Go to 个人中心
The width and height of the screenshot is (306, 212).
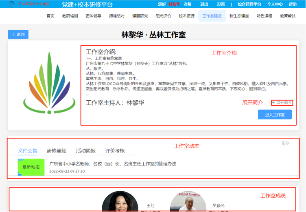[275, 4]
